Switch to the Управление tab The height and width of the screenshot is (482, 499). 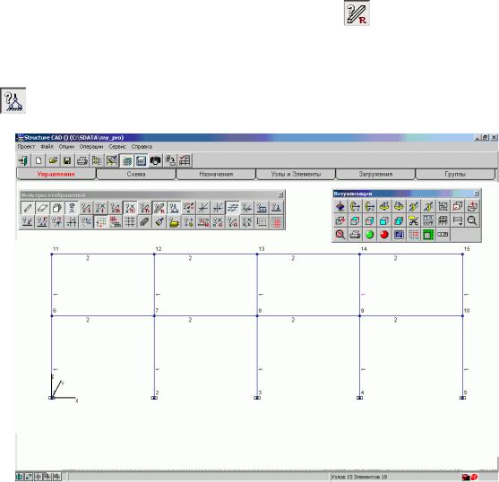(x=56, y=174)
